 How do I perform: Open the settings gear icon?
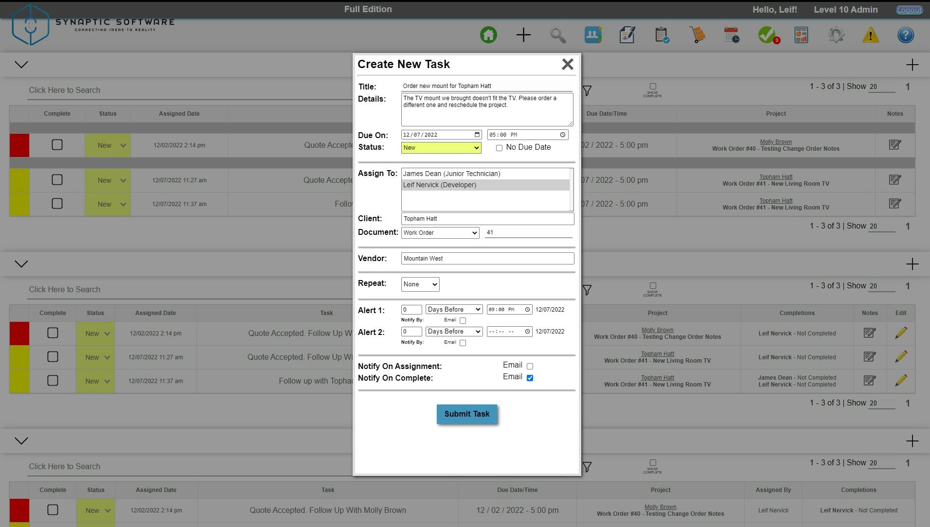tap(836, 35)
